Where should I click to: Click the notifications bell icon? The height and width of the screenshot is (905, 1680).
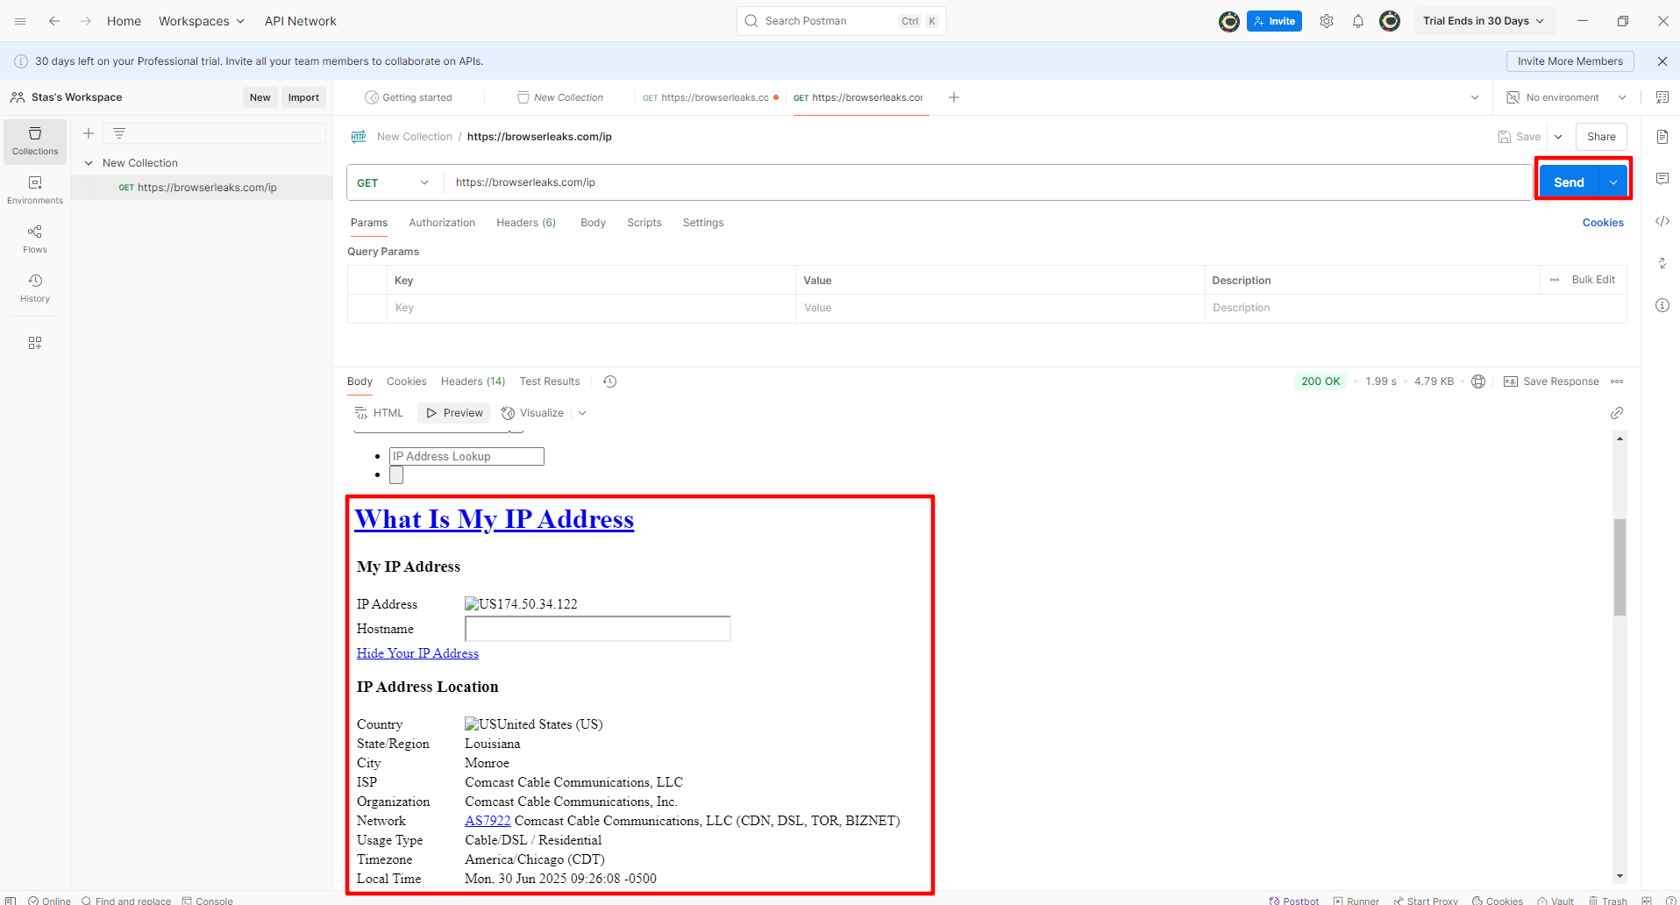pos(1357,21)
